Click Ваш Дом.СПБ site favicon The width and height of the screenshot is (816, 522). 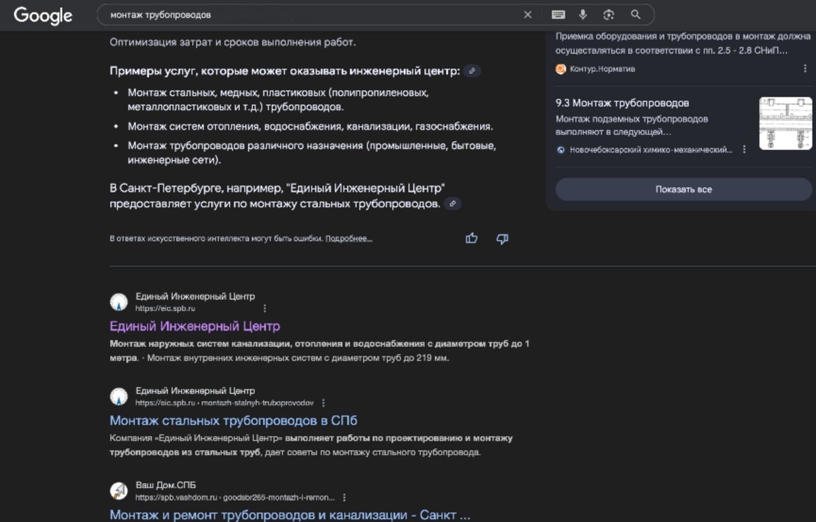pyautogui.click(x=119, y=491)
